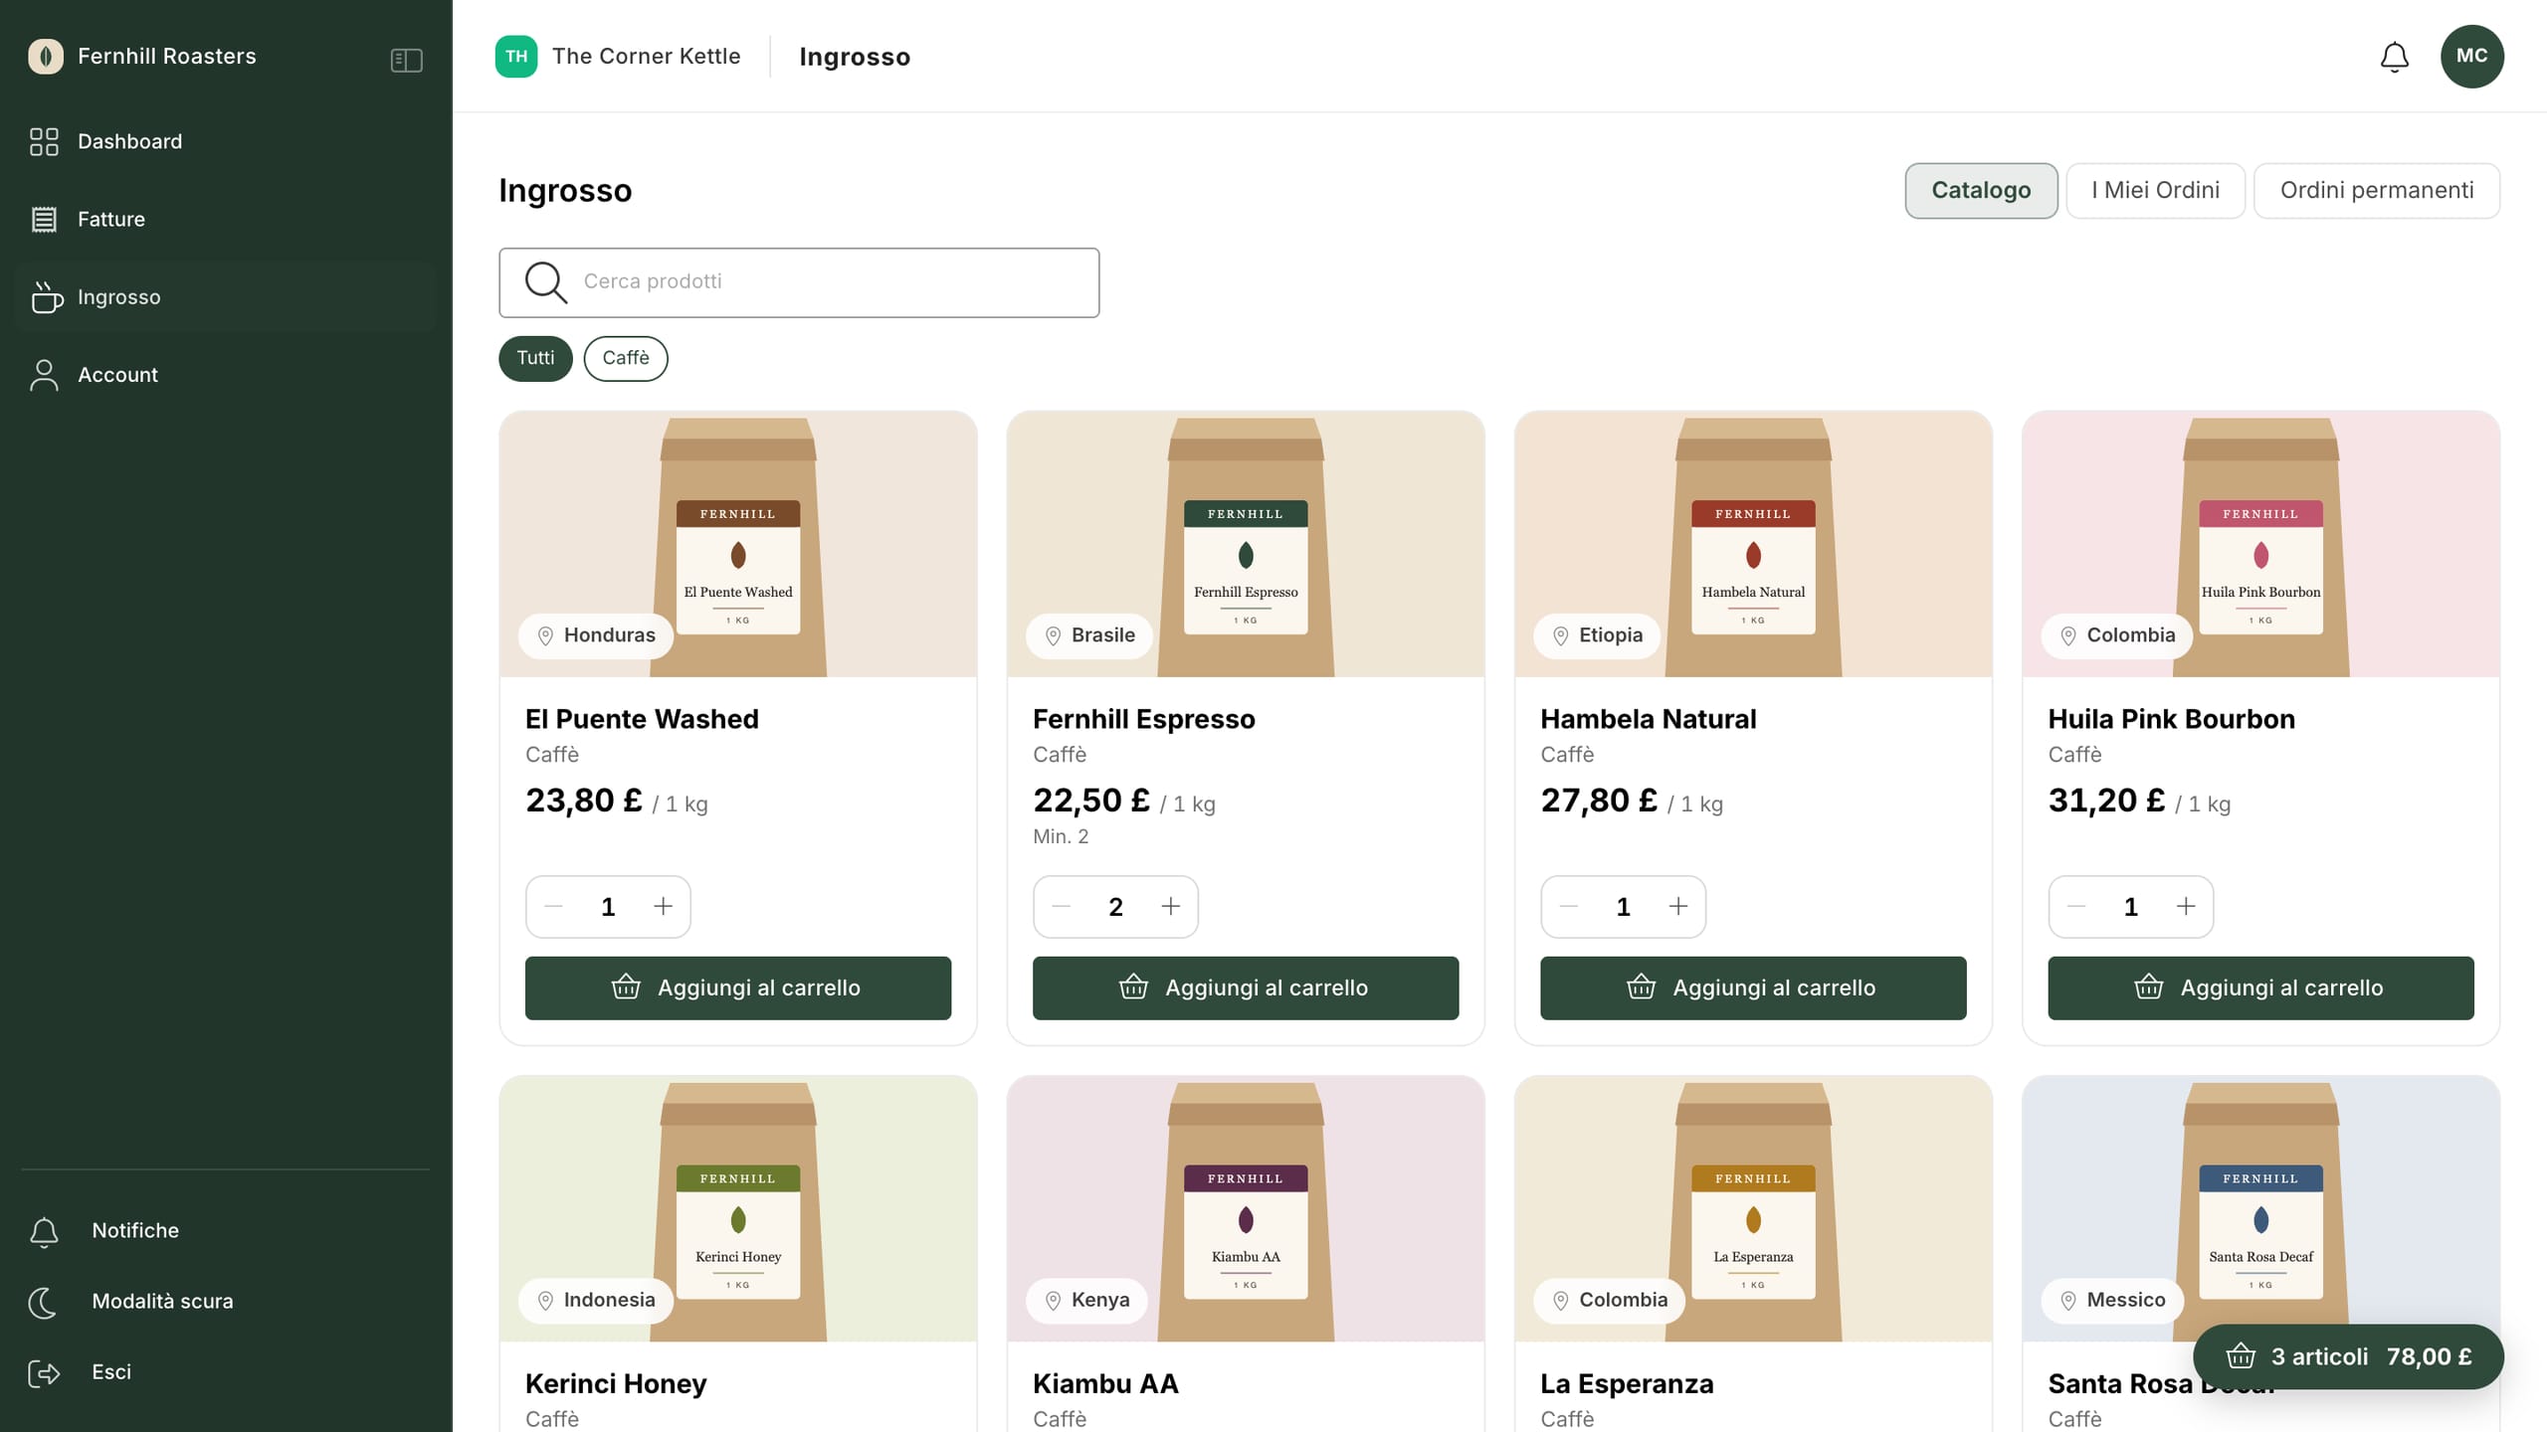
Task: Click the Indonesia origin tag
Action: [596, 1300]
